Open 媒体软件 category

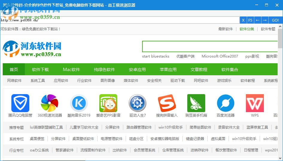(131, 80)
